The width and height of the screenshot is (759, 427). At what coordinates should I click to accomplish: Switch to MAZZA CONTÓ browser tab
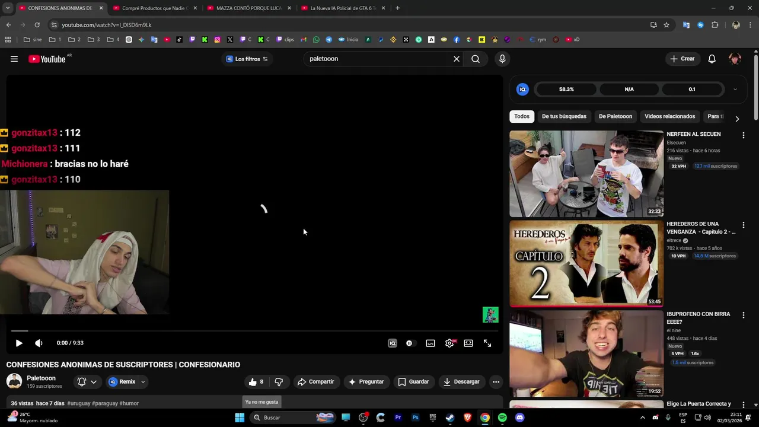coord(249,8)
